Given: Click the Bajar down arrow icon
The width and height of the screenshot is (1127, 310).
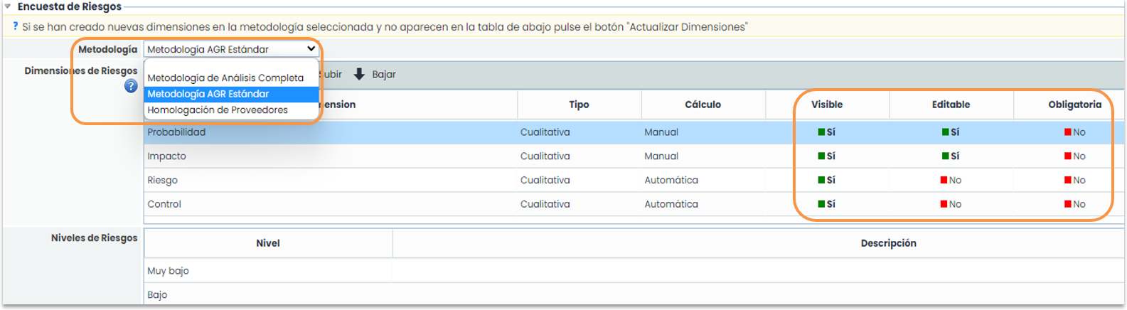Looking at the screenshot, I should 359,75.
